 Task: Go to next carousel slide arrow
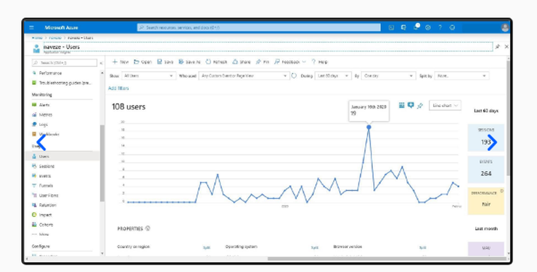[492, 142]
